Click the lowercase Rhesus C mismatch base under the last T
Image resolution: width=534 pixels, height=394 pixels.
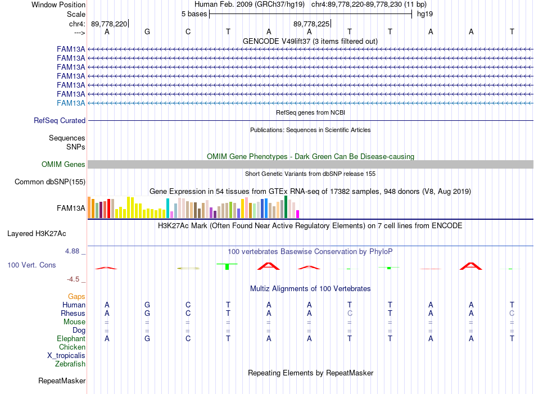tap(512, 313)
